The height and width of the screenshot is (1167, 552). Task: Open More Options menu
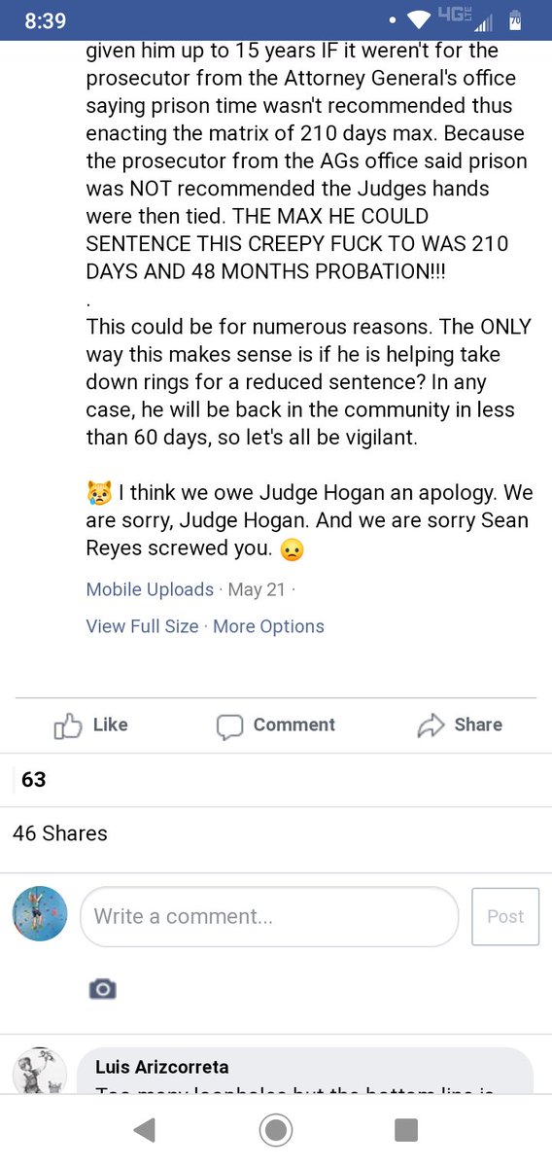[268, 626]
